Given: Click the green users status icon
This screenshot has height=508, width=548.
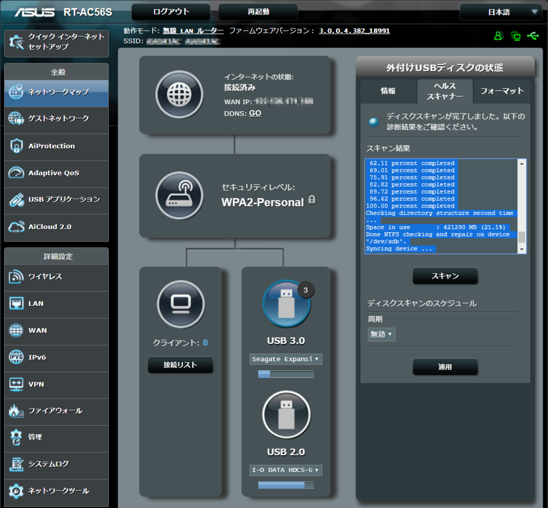Looking at the screenshot, I should [x=499, y=36].
